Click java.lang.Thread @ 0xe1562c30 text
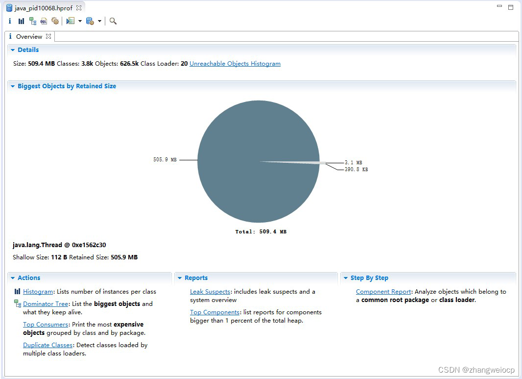 point(59,245)
